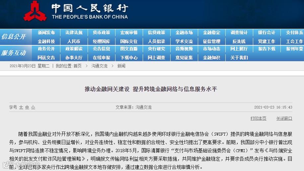Go to 金融科技 section
The width and height of the screenshot is (304, 171).
click(46, 41)
